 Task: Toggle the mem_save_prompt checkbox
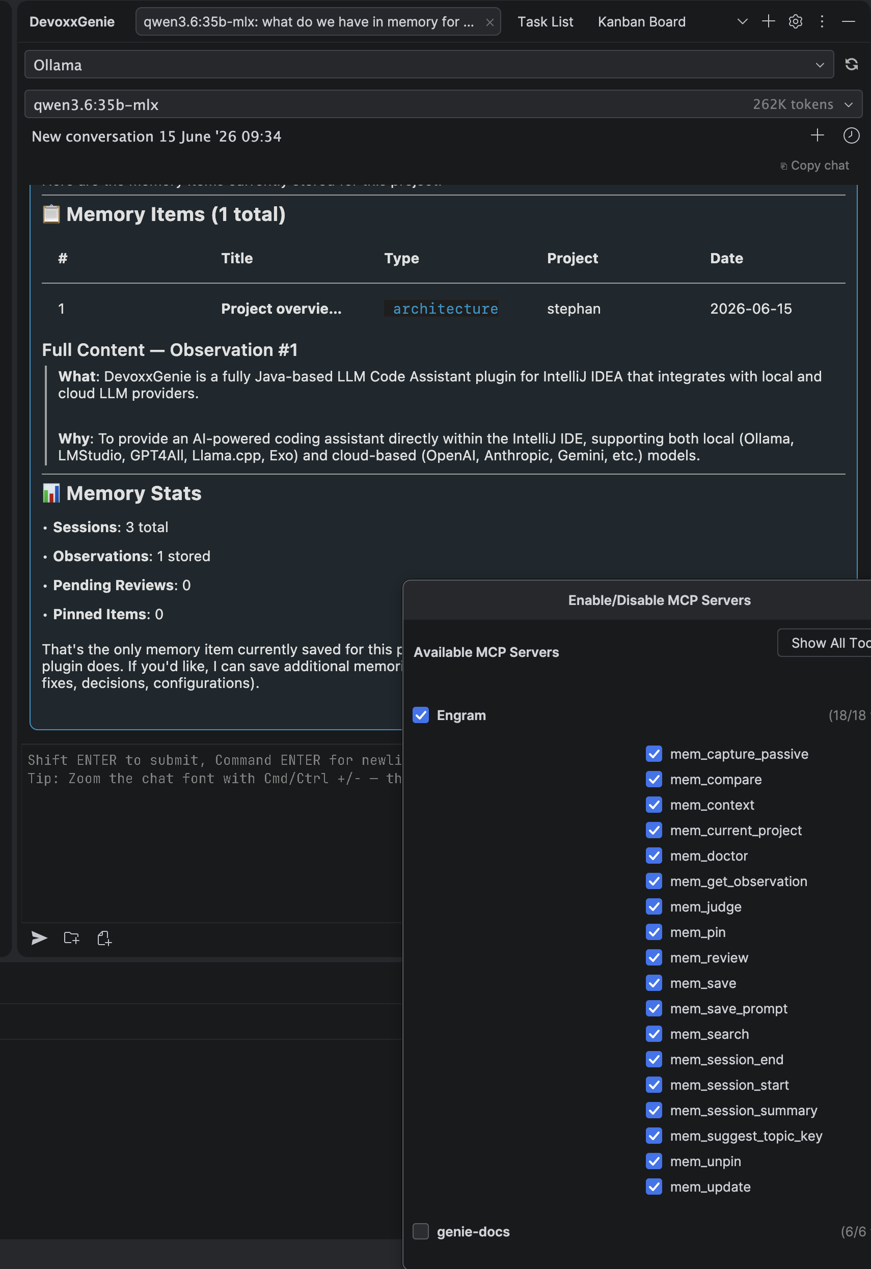click(x=654, y=1009)
